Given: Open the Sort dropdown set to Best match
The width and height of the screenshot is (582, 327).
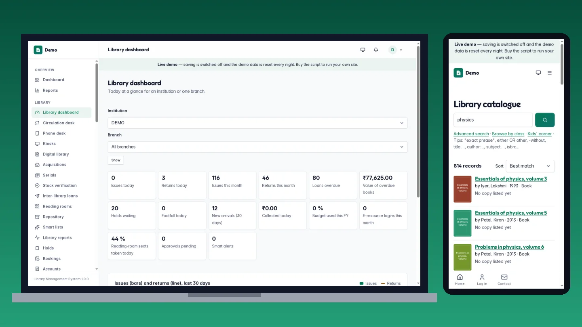Looking at the screenshot, I should pos(530,166).
